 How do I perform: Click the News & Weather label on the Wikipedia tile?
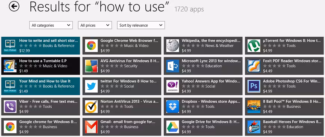click(219, 46)
